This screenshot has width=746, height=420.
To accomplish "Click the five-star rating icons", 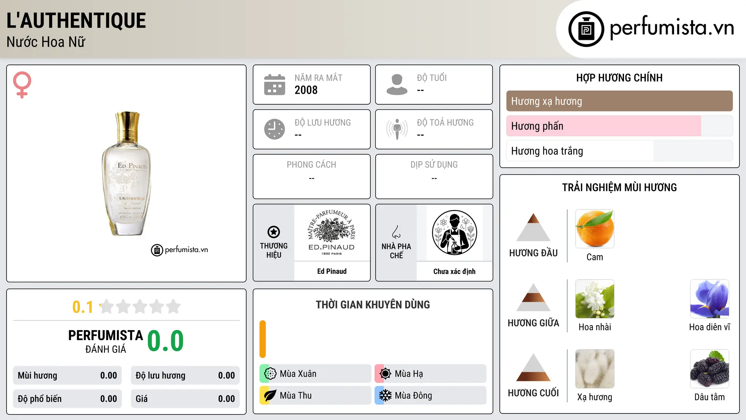I will pos(140,307).
